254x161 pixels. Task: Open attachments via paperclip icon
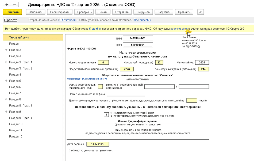point(201,12)
